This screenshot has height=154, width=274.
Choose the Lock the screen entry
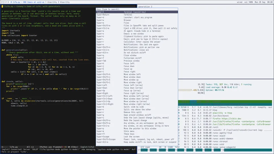(137, 137)
